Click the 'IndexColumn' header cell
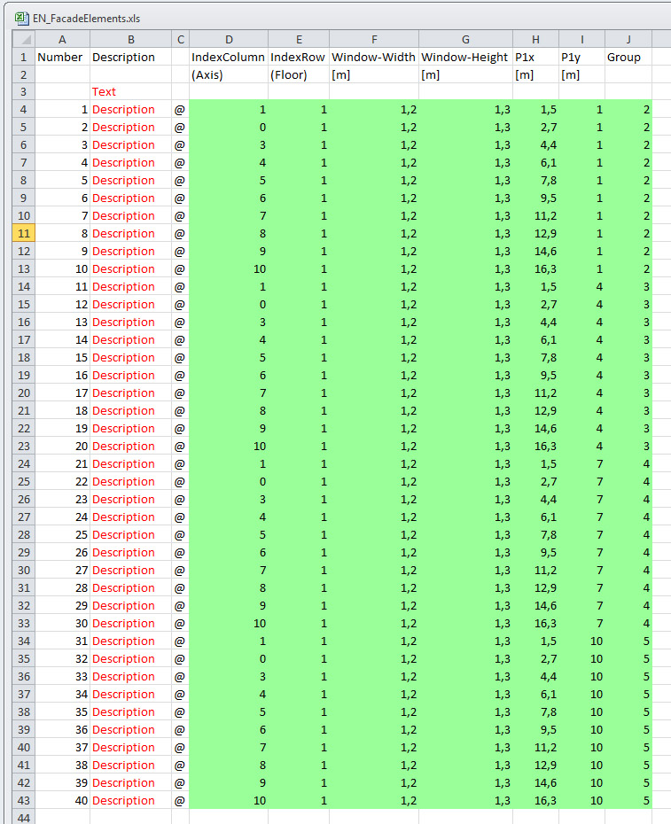This screenshot has width=671, height=824. point(229,57)
